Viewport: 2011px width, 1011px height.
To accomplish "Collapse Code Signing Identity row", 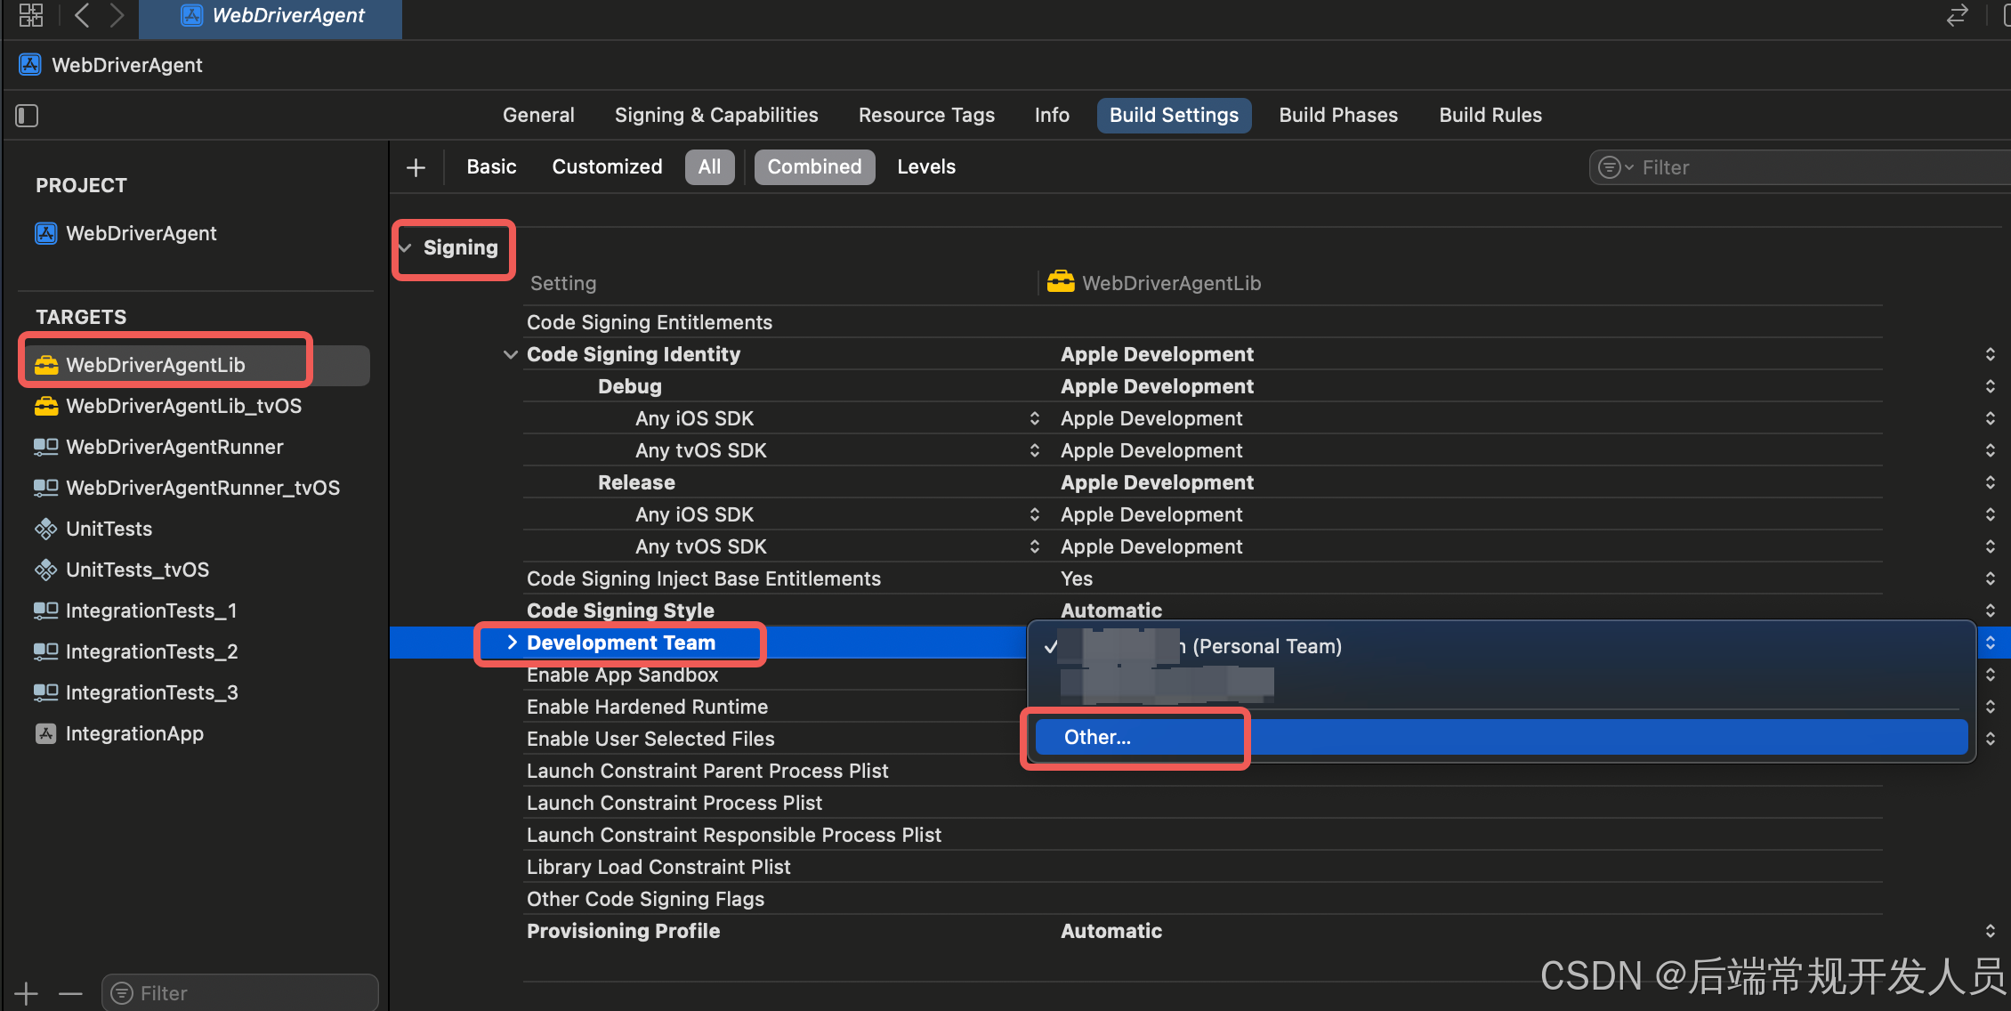I will point(511,354).
